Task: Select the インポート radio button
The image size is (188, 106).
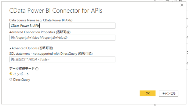Action: pos(11,74)
